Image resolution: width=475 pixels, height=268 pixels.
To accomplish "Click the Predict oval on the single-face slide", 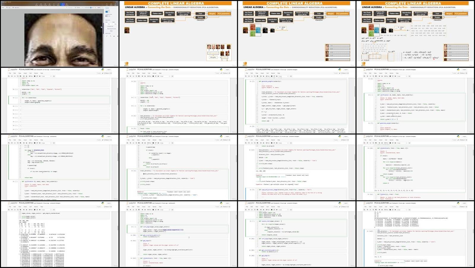I will point(200,17).
